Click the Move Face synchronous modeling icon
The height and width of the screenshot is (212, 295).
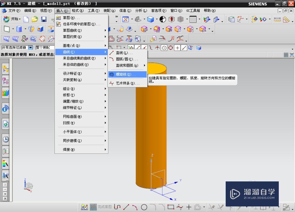[x=144, y=29]
